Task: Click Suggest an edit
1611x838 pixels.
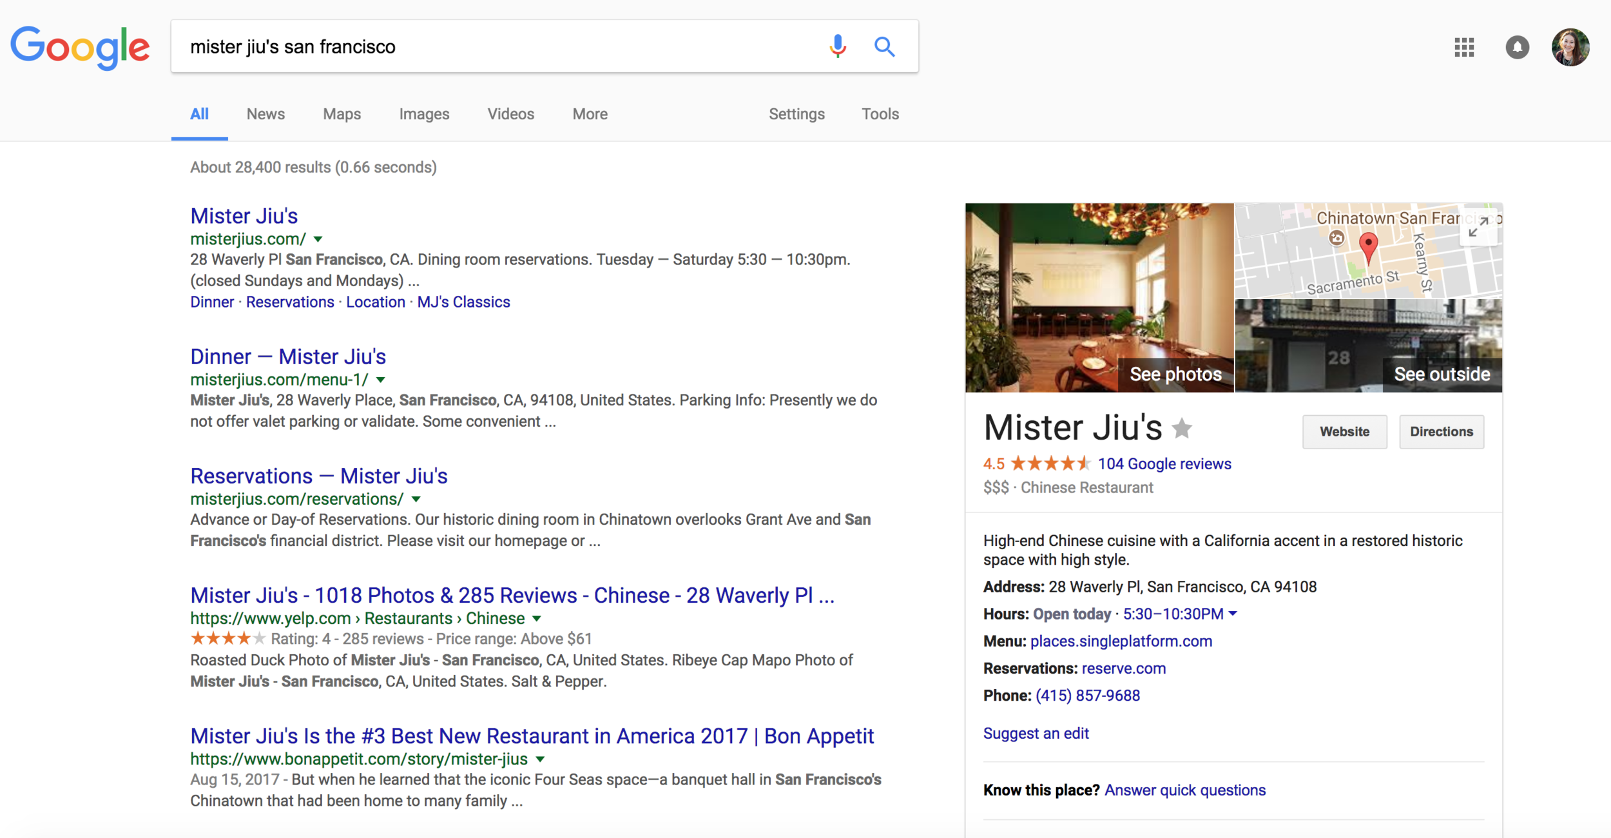Action: click(x=1036, y=734)
